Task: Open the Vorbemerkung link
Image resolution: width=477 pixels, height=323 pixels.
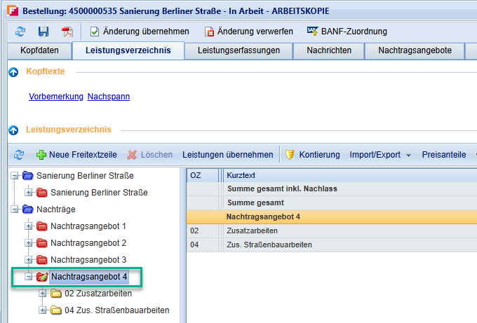Action: pyautogui.click(x=56, y=97)
